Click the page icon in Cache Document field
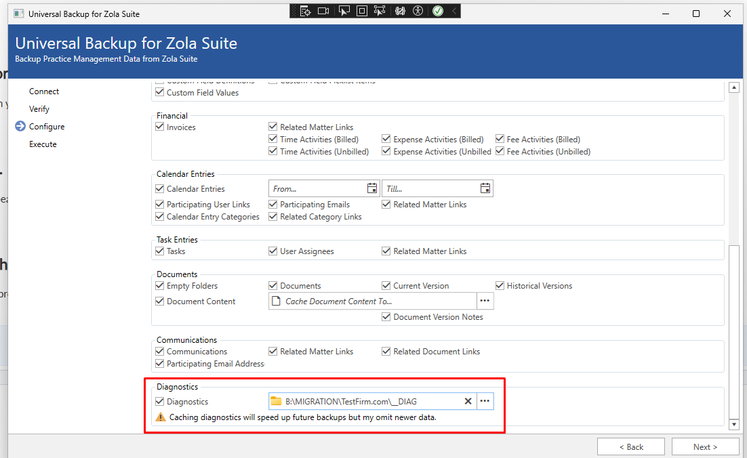747x458 pixels. [275, 301]
